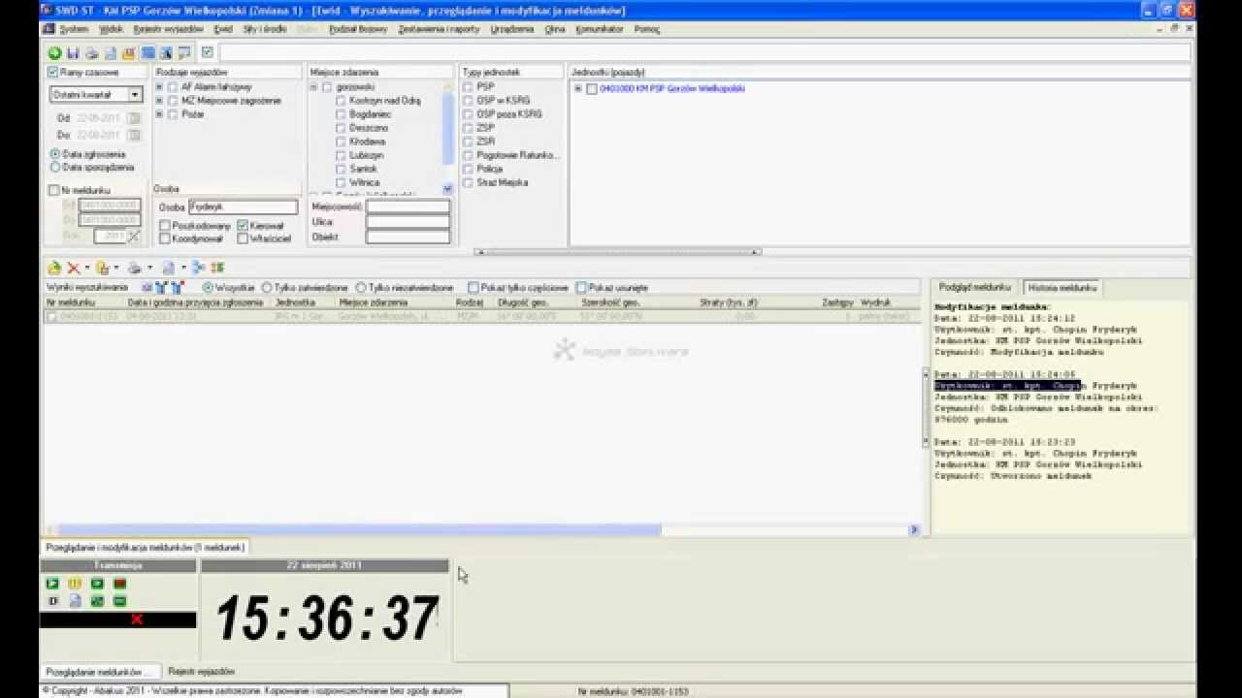Switch to the Podgląd meldunku tab
Image resolution: width=1242 pixels, height=698 pixels.
[975, 288]
